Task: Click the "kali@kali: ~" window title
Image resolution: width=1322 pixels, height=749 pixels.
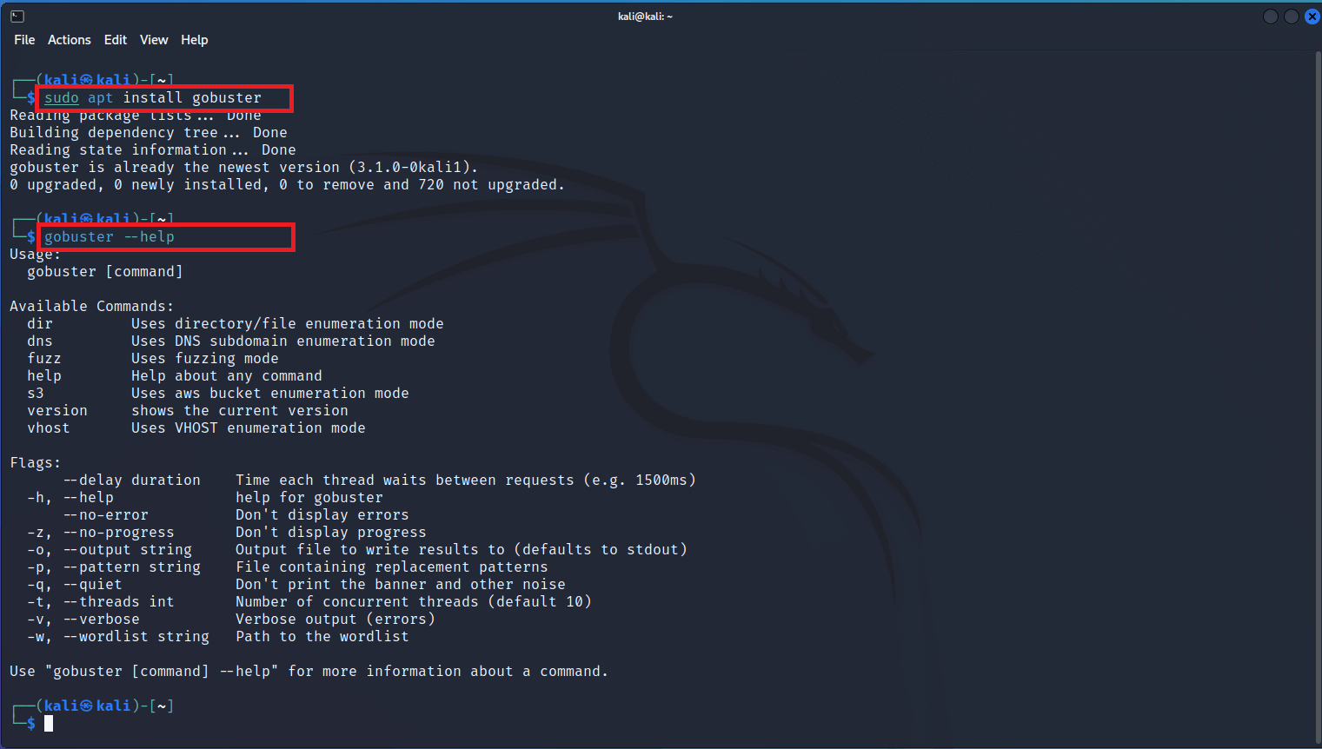Action: 645,17
